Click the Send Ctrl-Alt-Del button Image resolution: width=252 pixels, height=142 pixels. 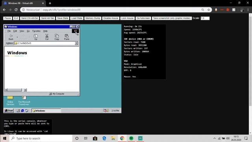(30, 18)
